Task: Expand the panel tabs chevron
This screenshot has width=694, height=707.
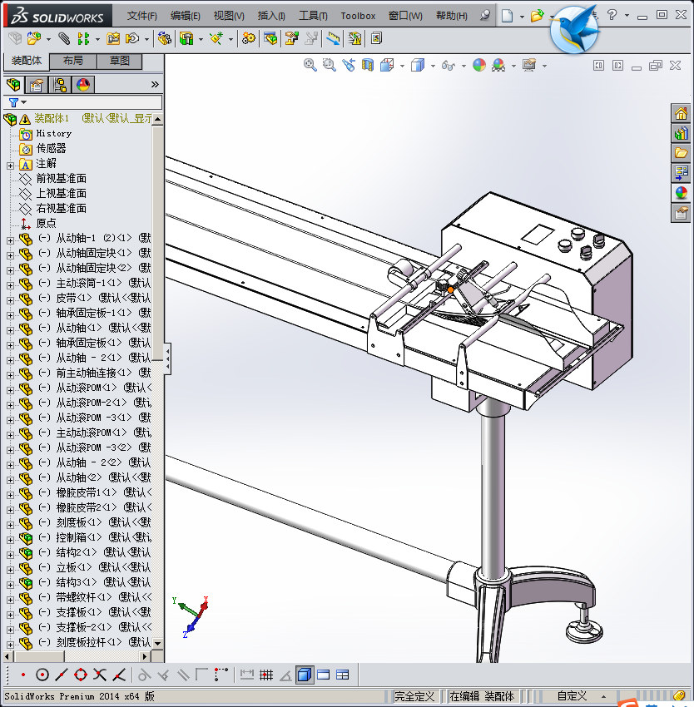Action: (x=156, y=84)
